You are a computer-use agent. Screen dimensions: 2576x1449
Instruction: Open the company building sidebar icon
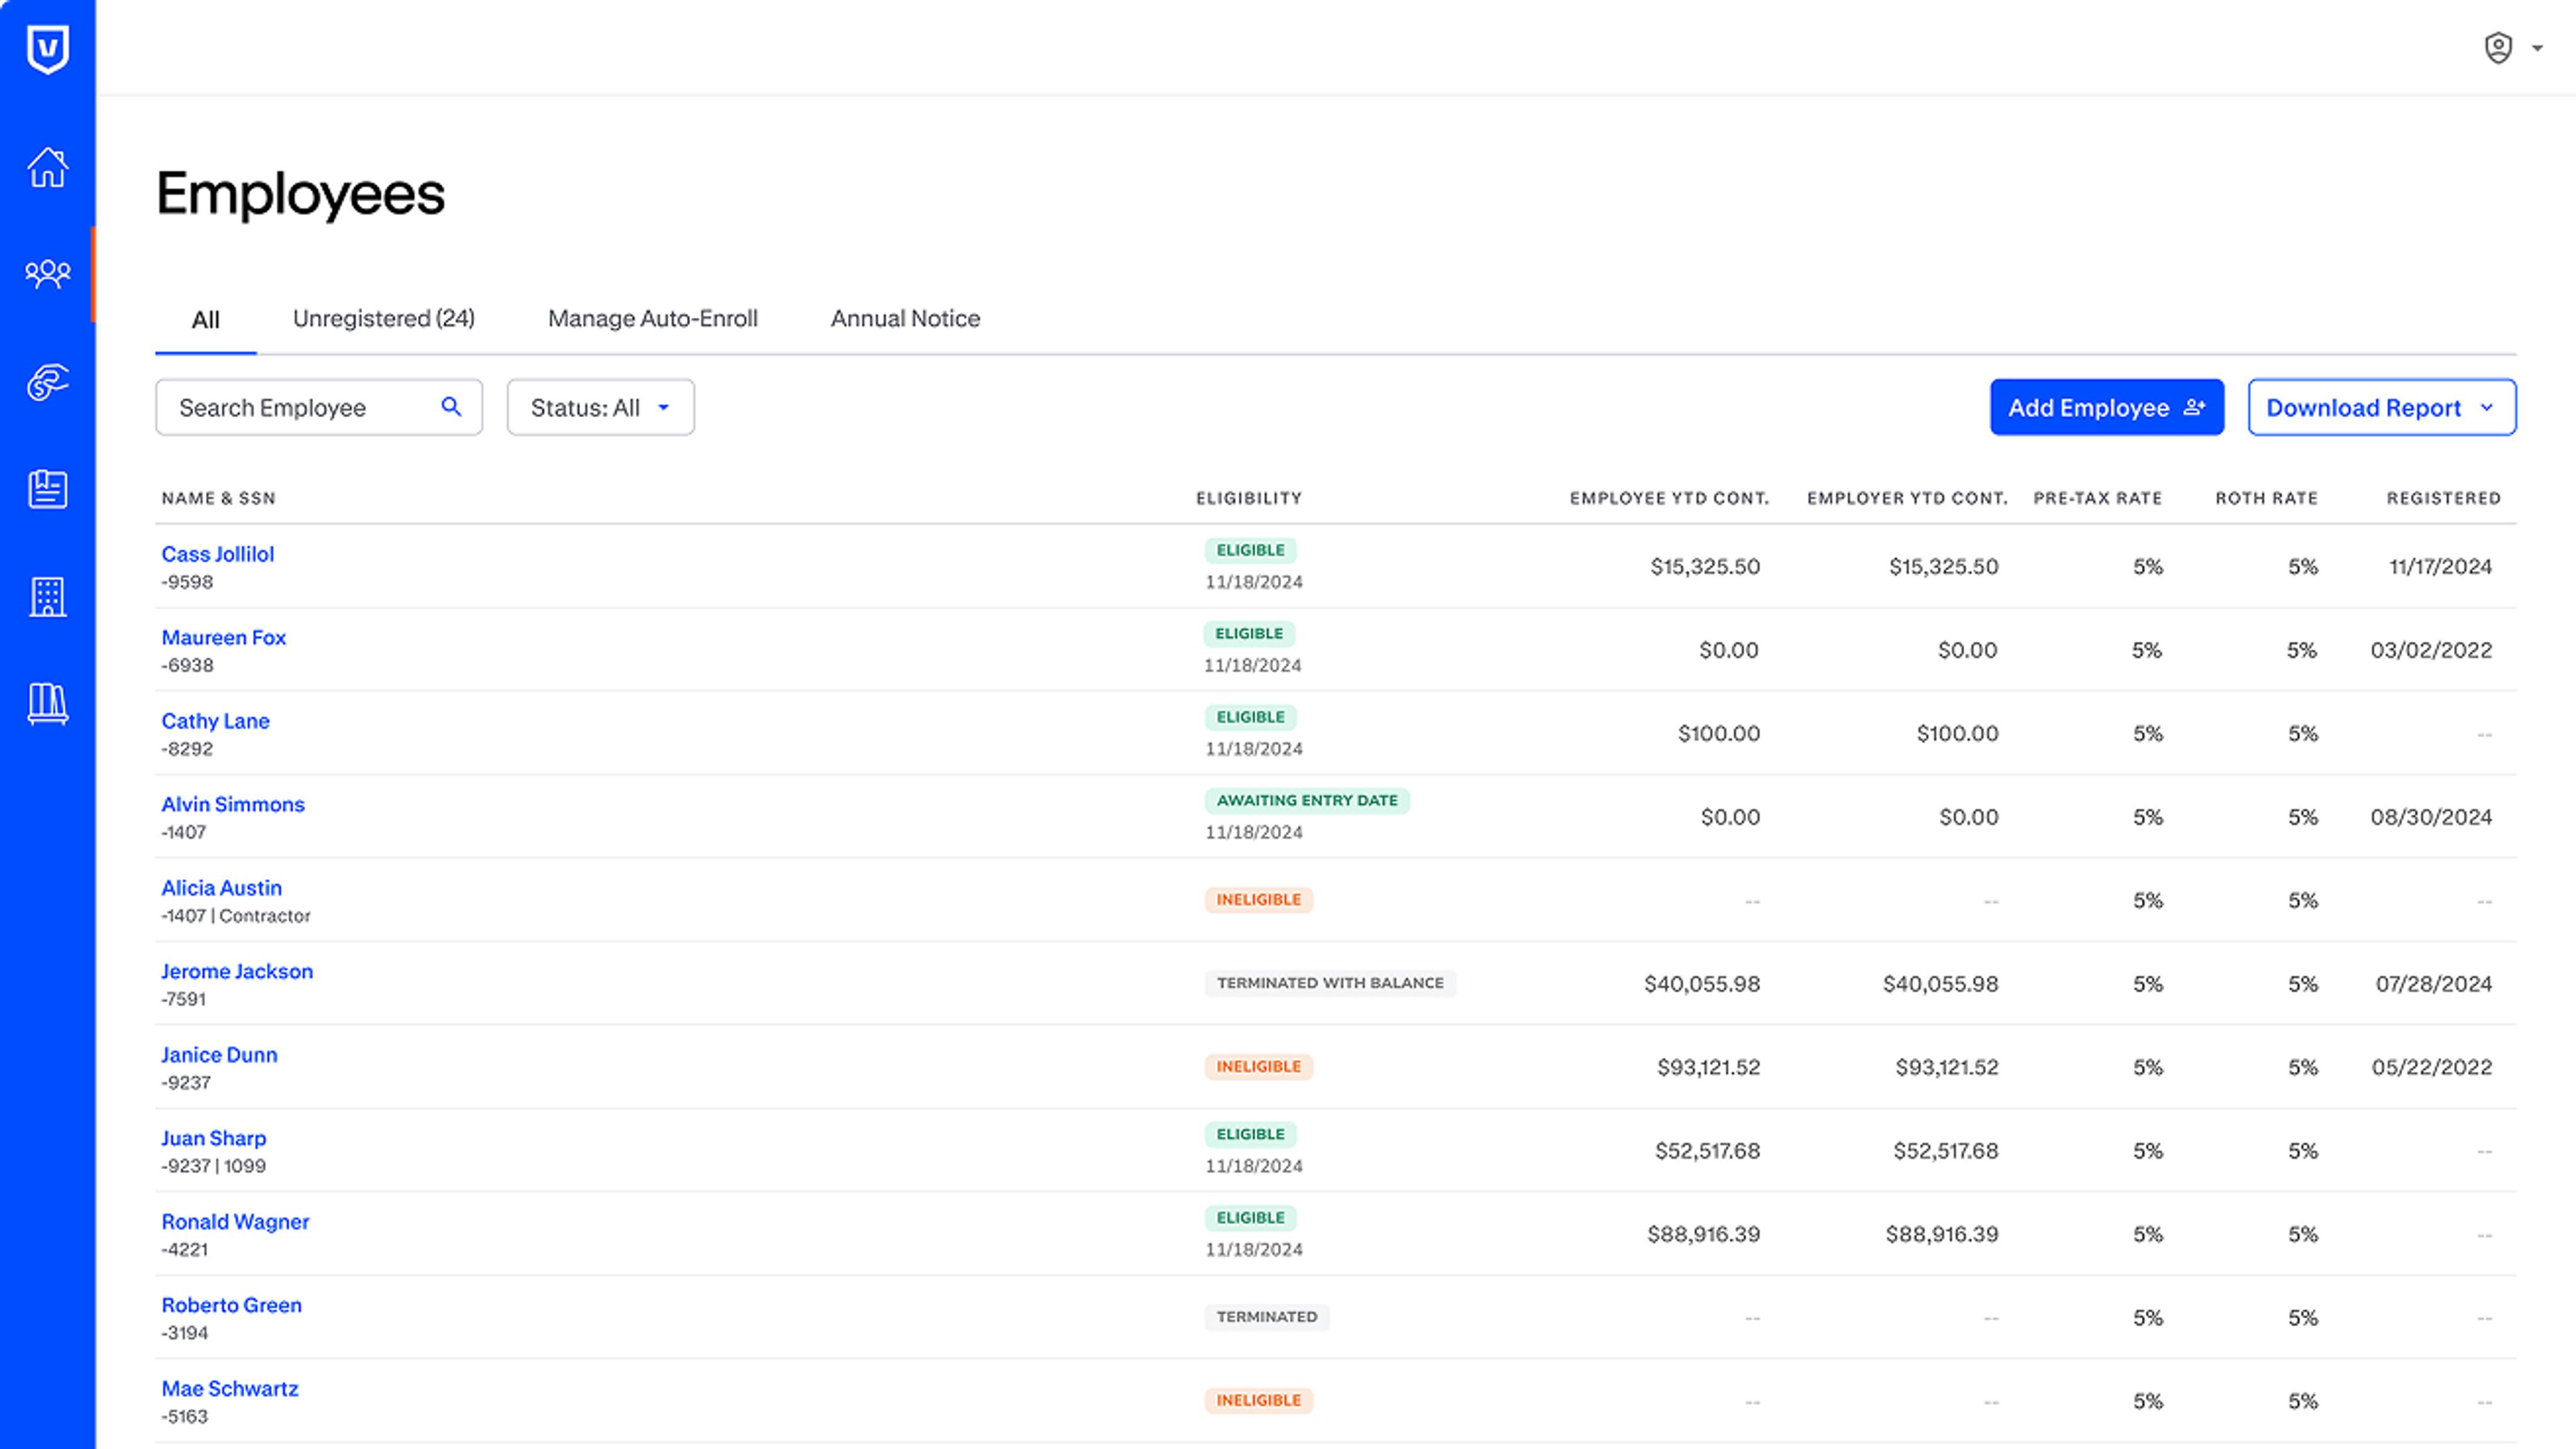[x=47, y=597]
